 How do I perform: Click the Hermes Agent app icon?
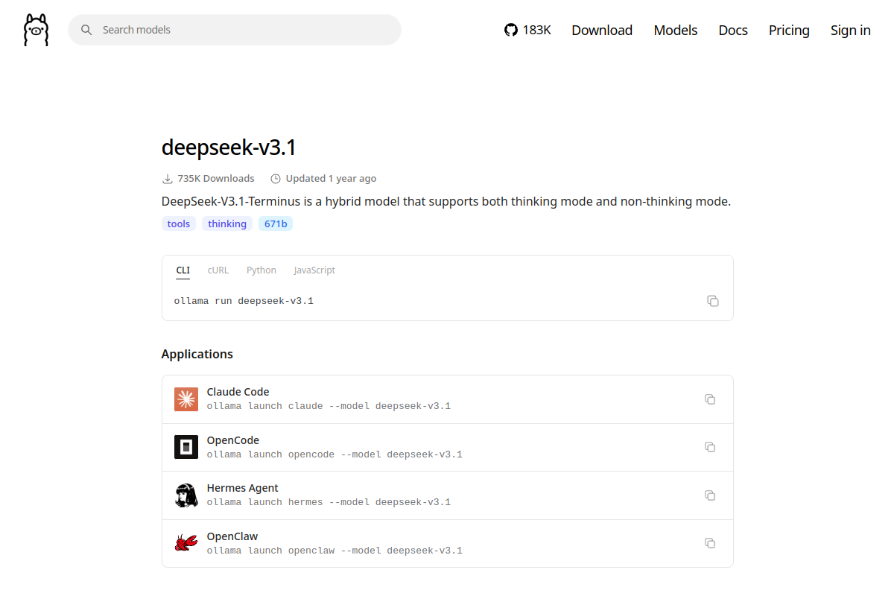(186, 495)
